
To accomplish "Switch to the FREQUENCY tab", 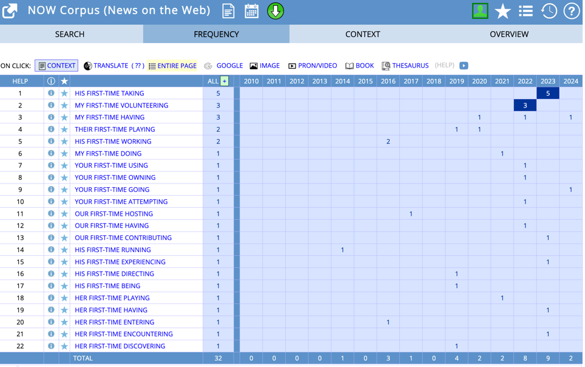I will [217, 34].
